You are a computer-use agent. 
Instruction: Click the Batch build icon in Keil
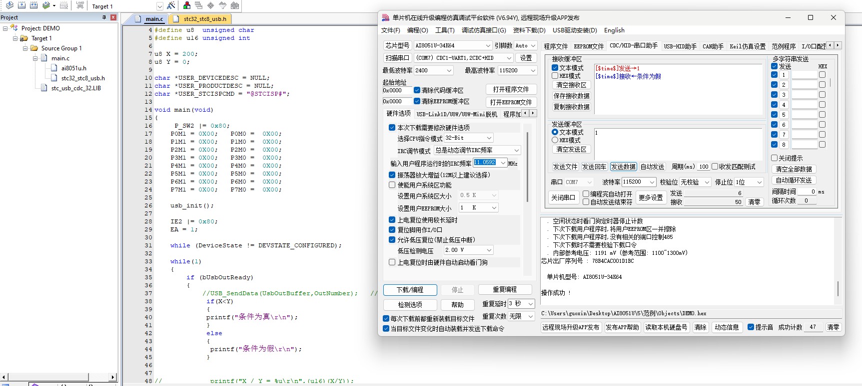(46, 5)
